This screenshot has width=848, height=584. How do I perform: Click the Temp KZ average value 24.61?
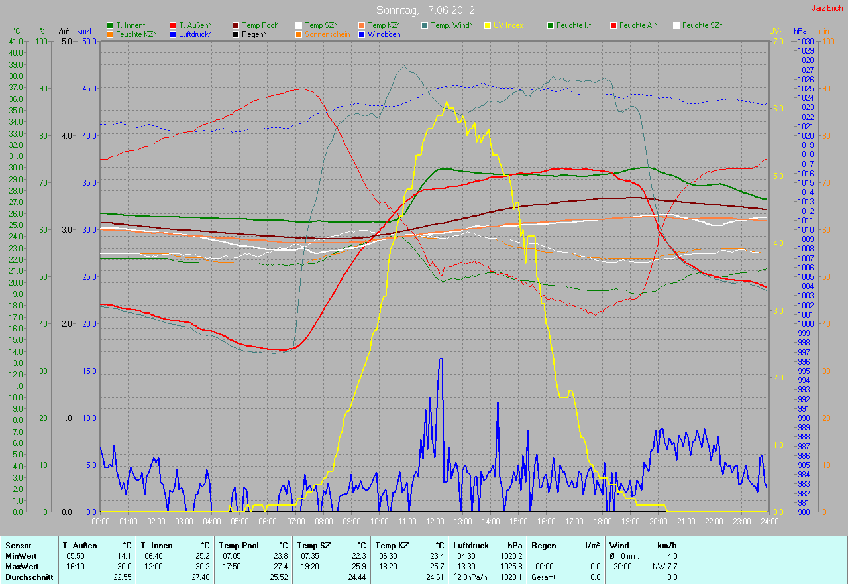[435, 577]
